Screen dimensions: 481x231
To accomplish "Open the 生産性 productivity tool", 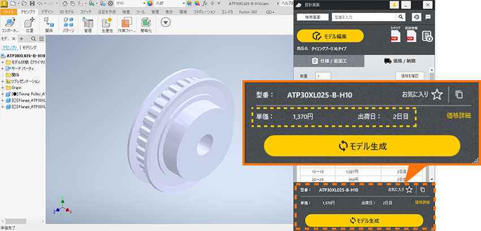I will coord(107,23).
